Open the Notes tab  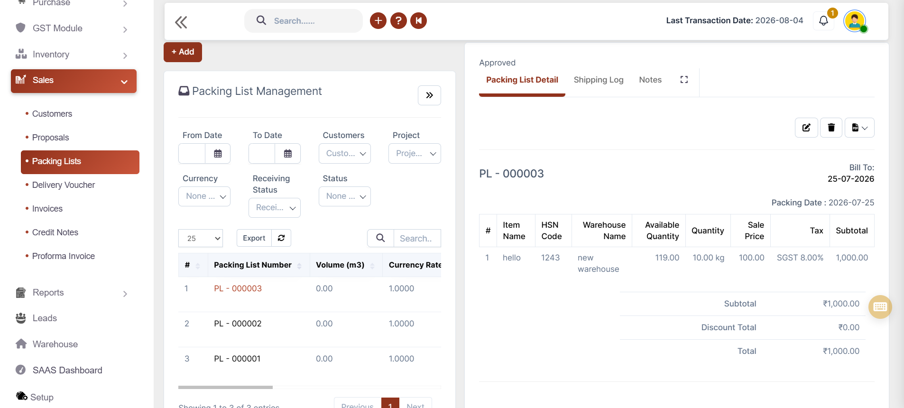(650, 80)
